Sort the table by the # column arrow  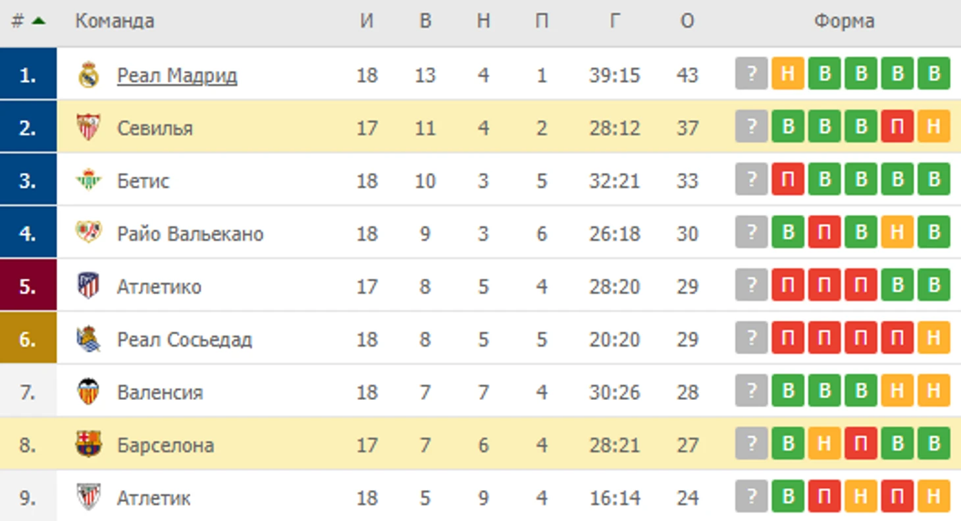38,21
